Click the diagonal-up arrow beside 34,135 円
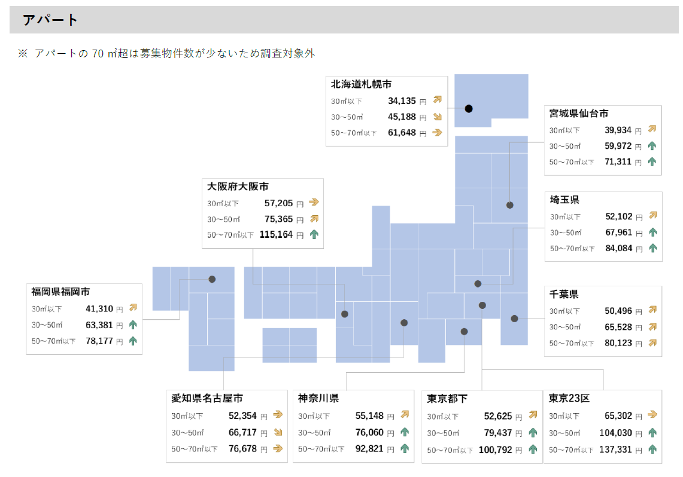683x477 pixels. (438, 100)
